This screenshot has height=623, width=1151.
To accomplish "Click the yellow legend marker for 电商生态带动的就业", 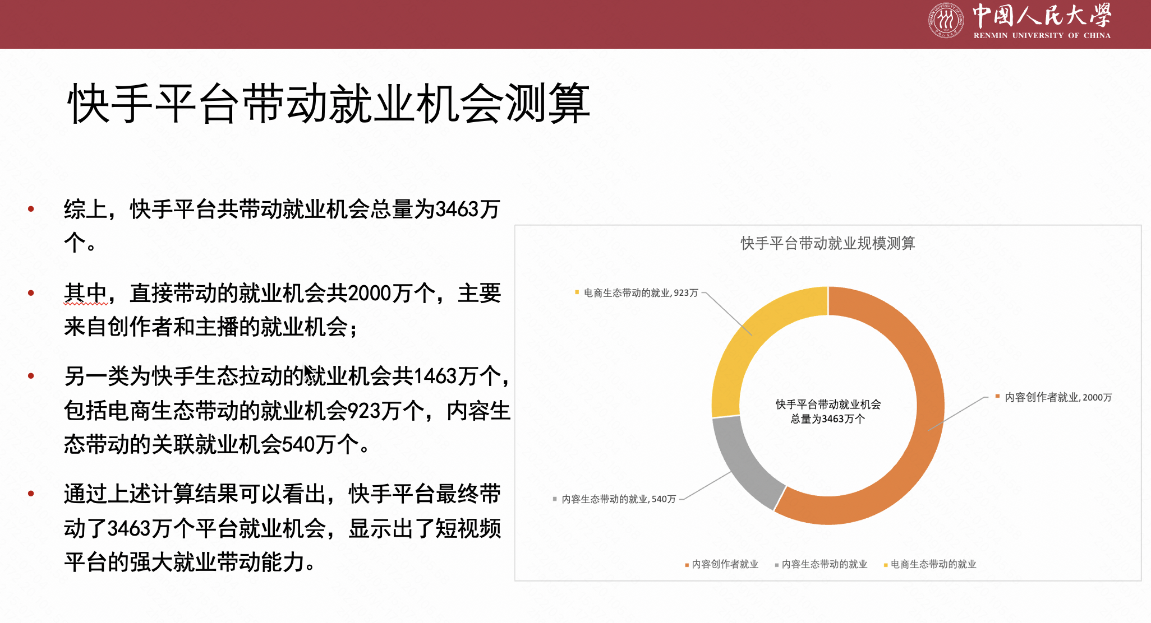I will (885, 565).
